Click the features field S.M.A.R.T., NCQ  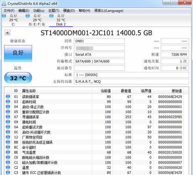(131, 82)
